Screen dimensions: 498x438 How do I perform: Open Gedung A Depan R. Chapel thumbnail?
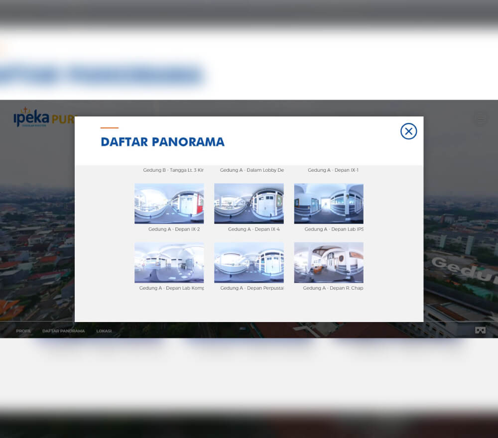click(329, 262)
